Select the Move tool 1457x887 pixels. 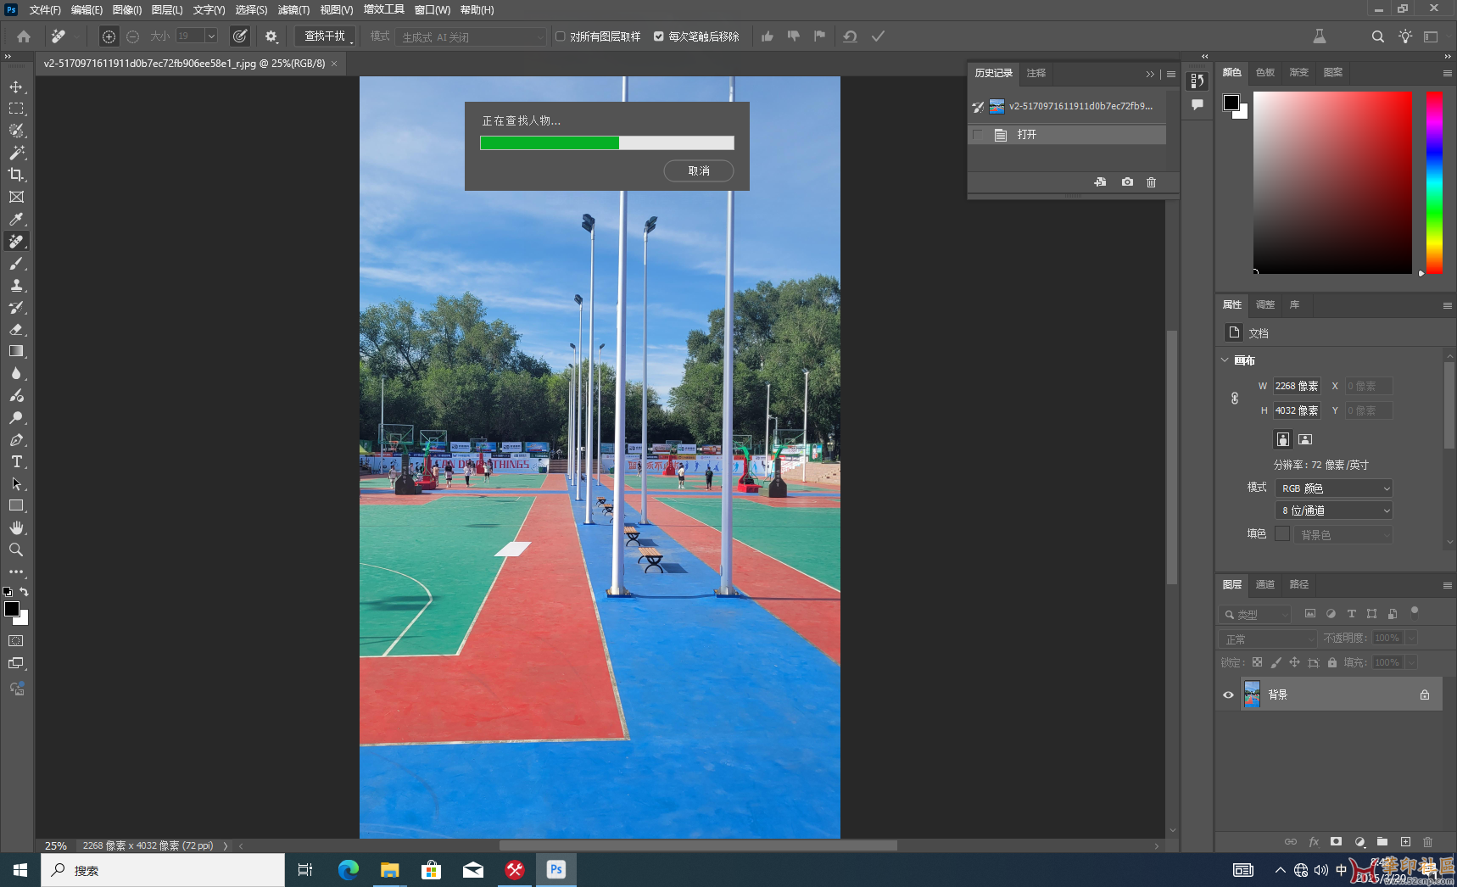(x=16, y=86)
